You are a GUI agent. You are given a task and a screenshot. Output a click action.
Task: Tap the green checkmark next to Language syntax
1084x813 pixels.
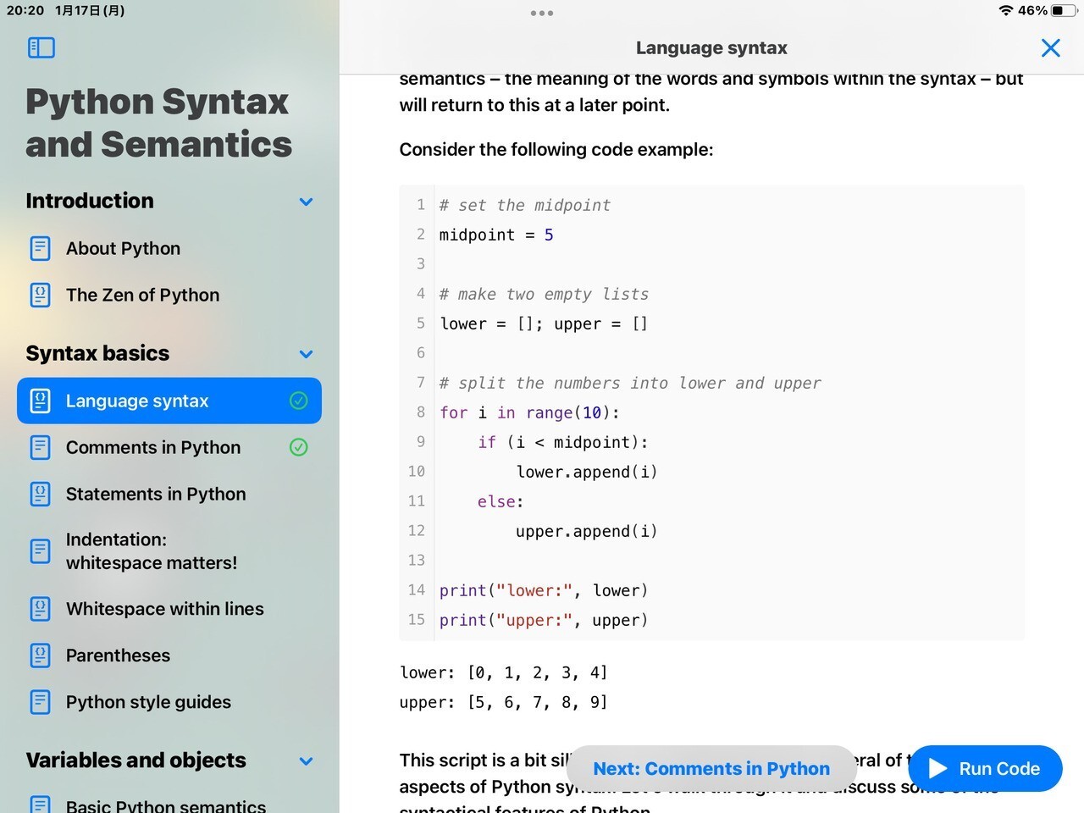(x=298, y=401)
